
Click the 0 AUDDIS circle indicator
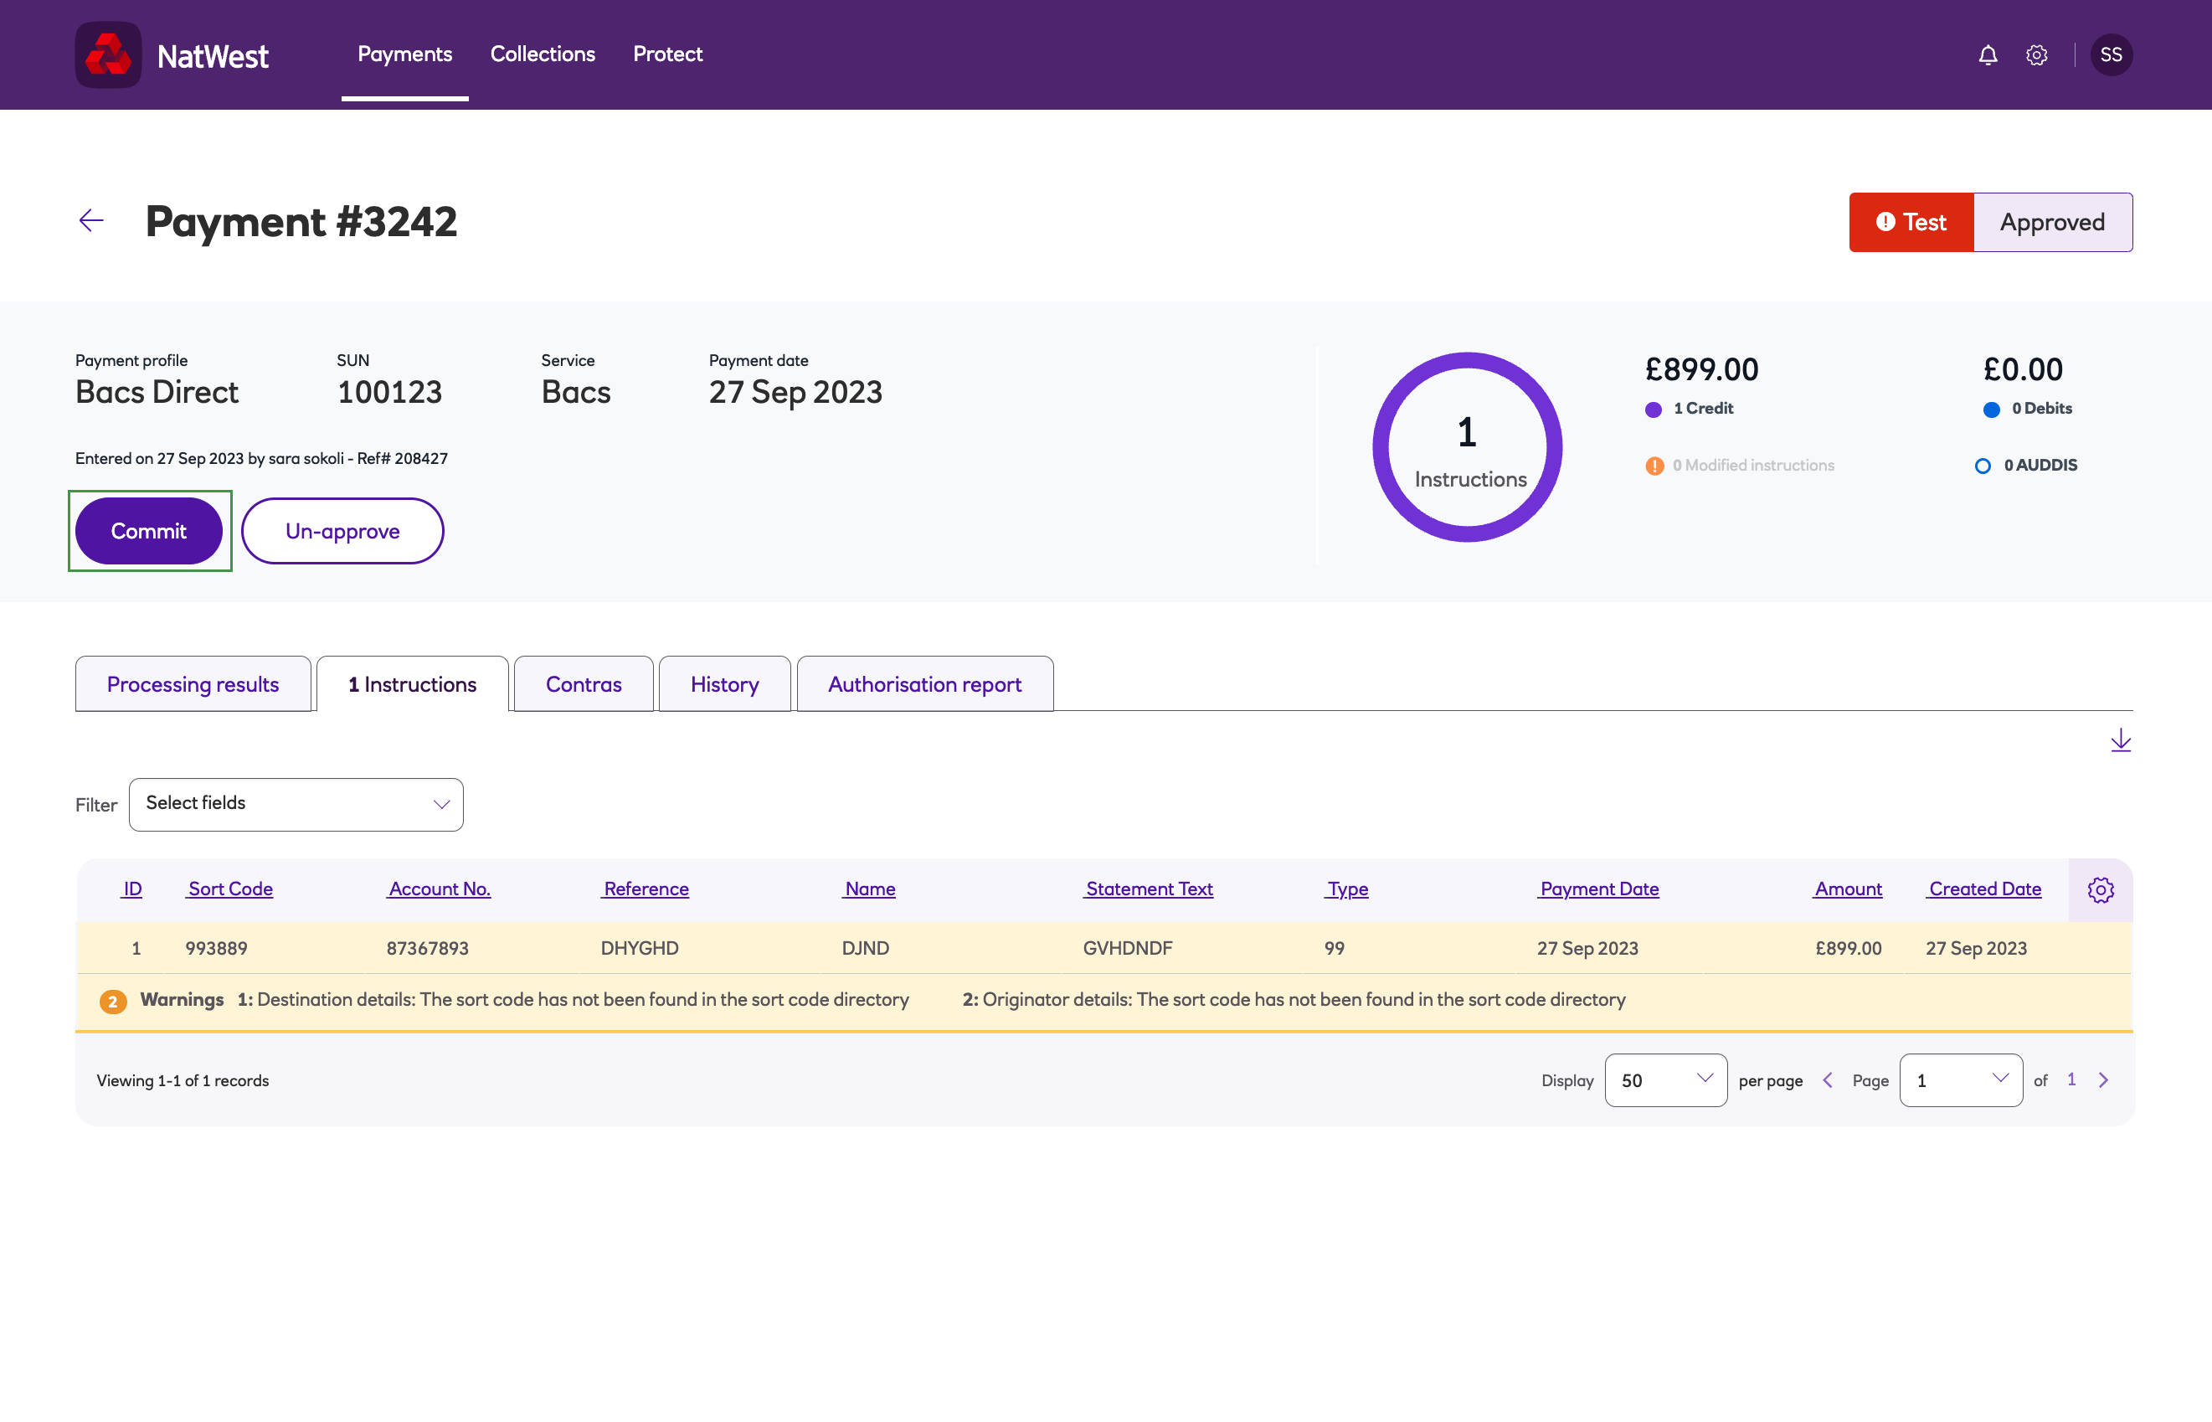click(1982, 466)
